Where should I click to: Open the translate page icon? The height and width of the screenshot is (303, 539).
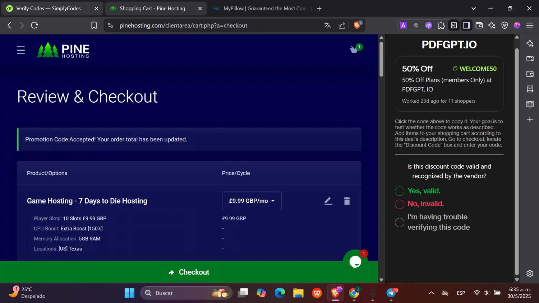(x=327, y=25)
